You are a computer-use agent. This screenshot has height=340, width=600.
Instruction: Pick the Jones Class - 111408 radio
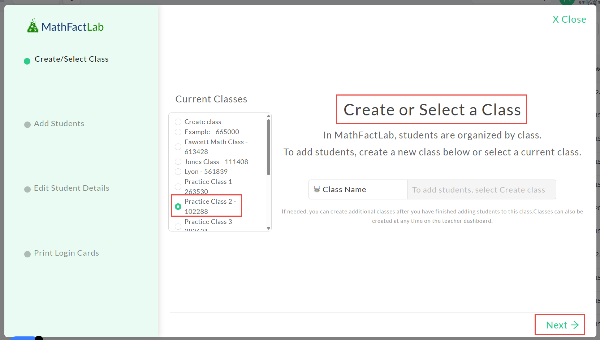pyautogui.click(x=178, y=162)
